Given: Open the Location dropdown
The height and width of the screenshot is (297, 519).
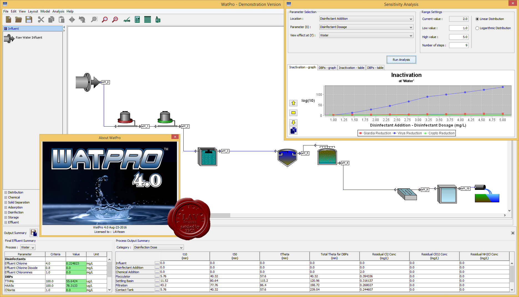Looking at the screenshot, I should pos(366,19).
